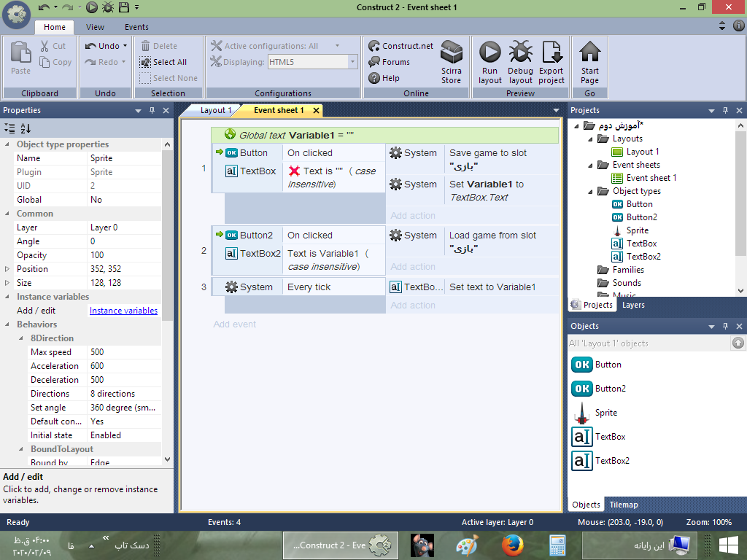This screenshot has width=747, height=560.
Task: Expand the Size property row
Action: point(7,283)
